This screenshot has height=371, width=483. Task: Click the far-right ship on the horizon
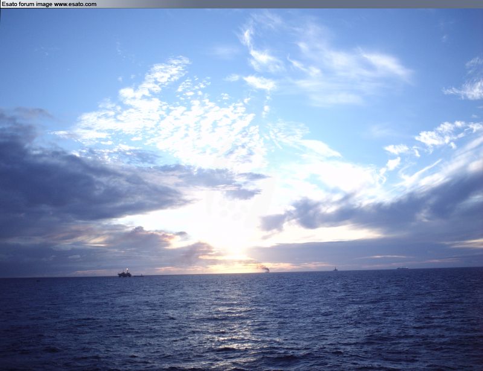(x=402, y=268)
